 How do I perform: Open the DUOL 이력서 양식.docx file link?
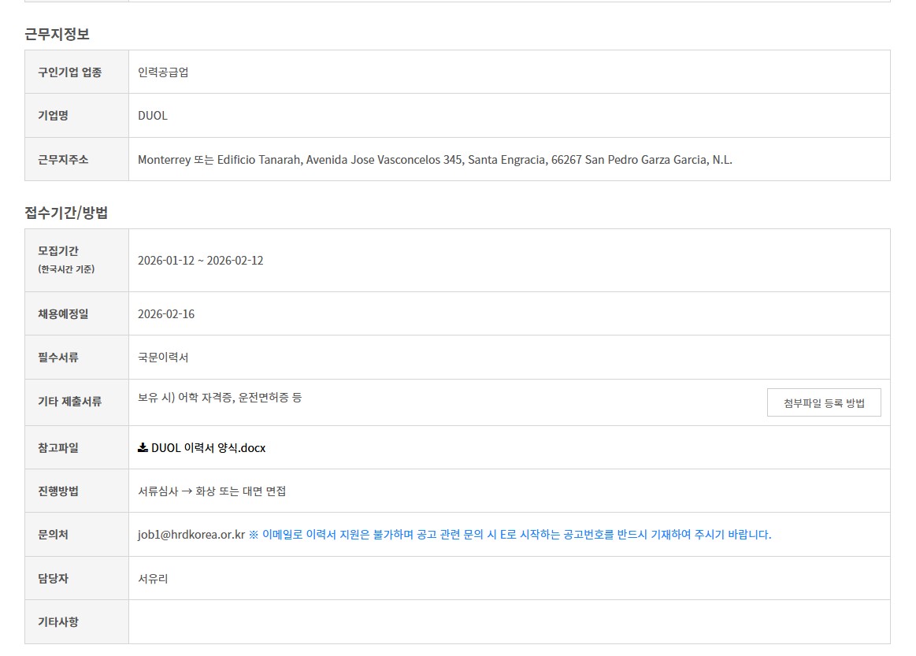208,447
